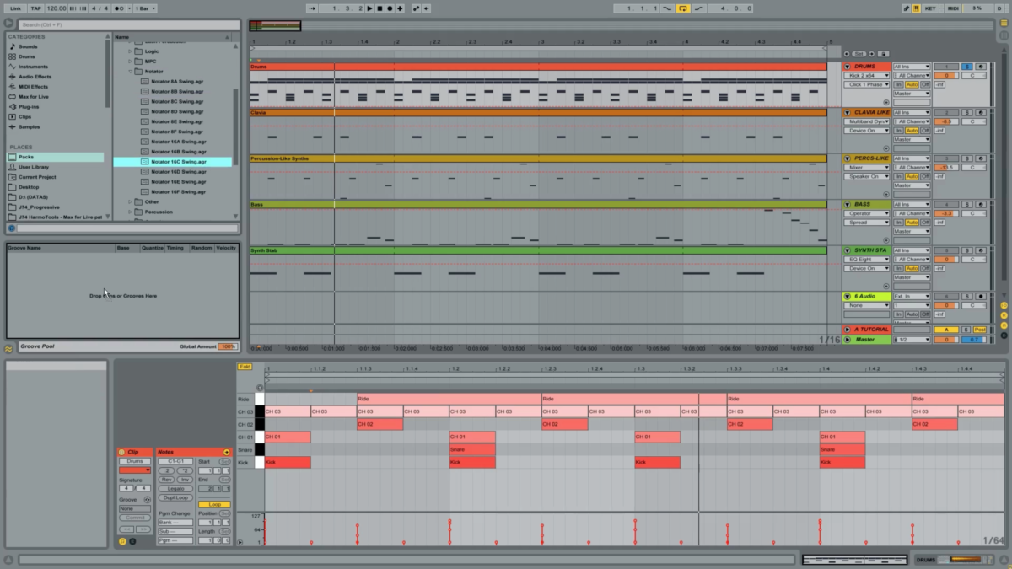Set CLAVIA LIKE monitor to In

(x=899, y=131)
